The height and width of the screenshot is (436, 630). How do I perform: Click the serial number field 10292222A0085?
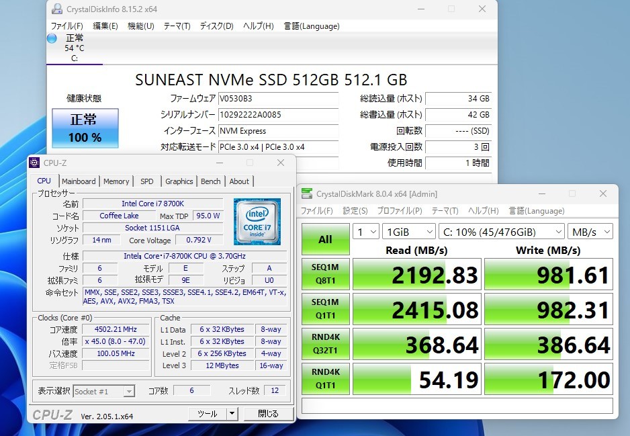(278, 114)
